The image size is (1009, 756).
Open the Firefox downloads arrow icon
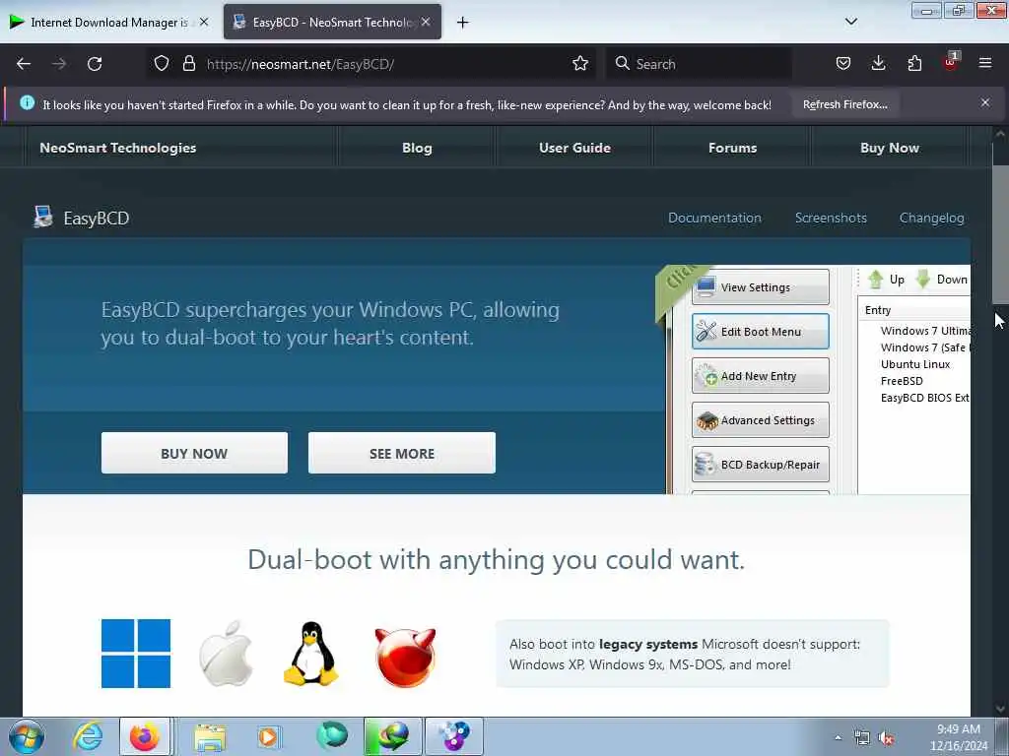point(878,63)
